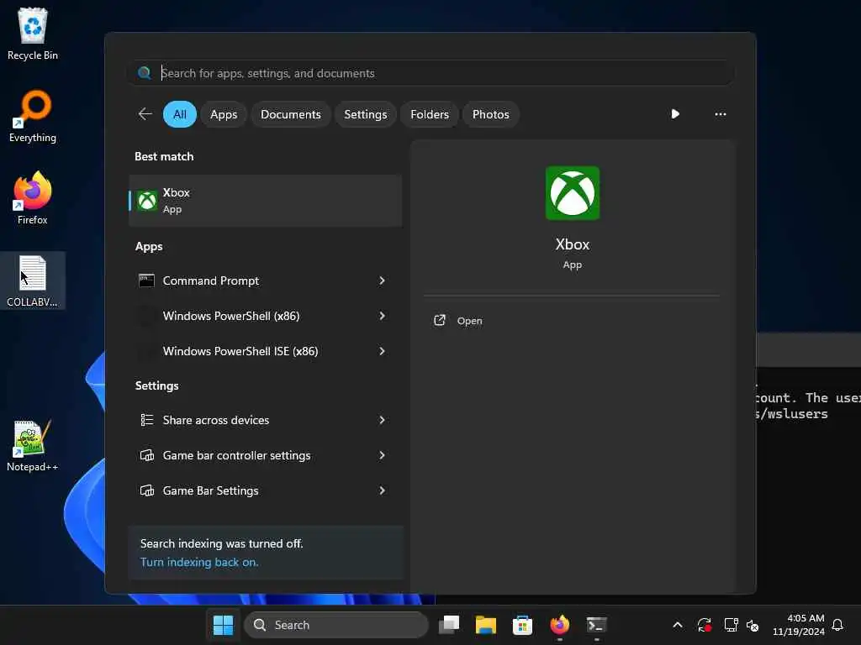Viewport: 861px width, 645px height.
Task: Click the Command Prompt result text
Action: 211,281
